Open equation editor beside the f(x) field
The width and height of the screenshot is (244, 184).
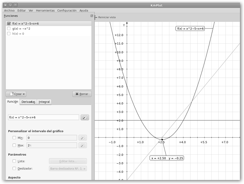[85, 117]
